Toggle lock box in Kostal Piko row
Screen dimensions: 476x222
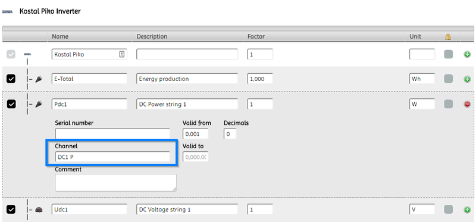tap(449, 54)
